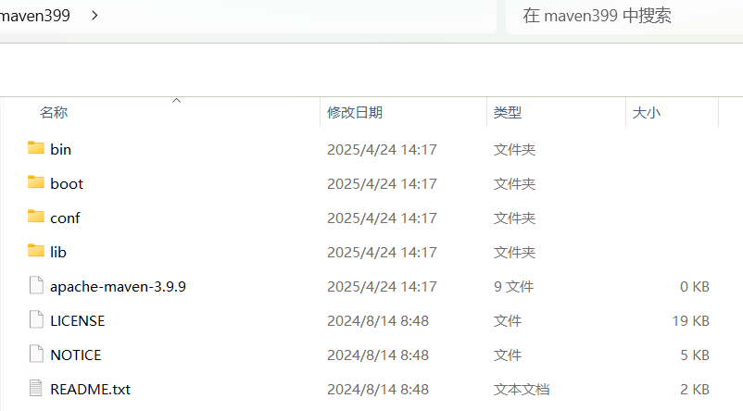Image resolution: width=743 pixels, height=411 pixels.
Task: Click the 19 KB size cell
Action: coord(690,321)
